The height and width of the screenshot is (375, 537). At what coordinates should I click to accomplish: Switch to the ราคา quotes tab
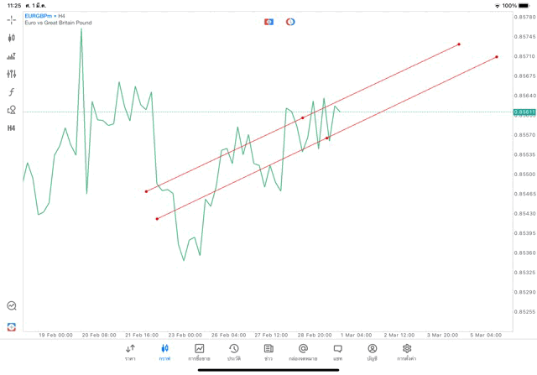point(130,352)
